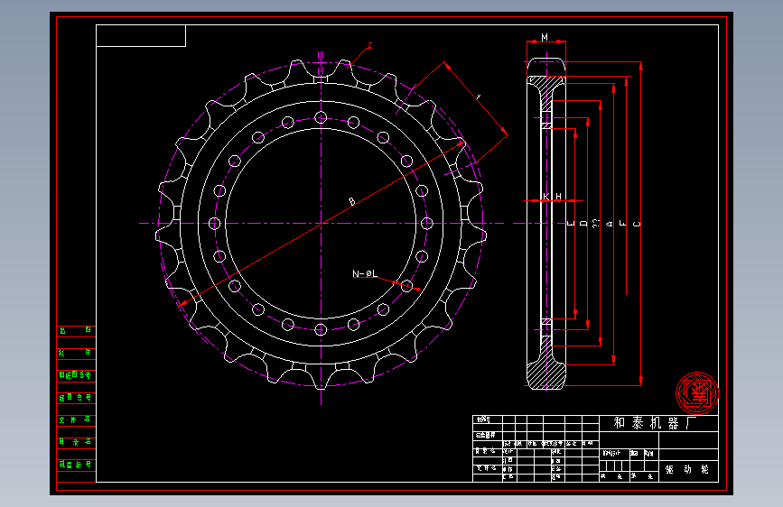
Task: Select the 'H' dimension label
Action: (558, 196)
